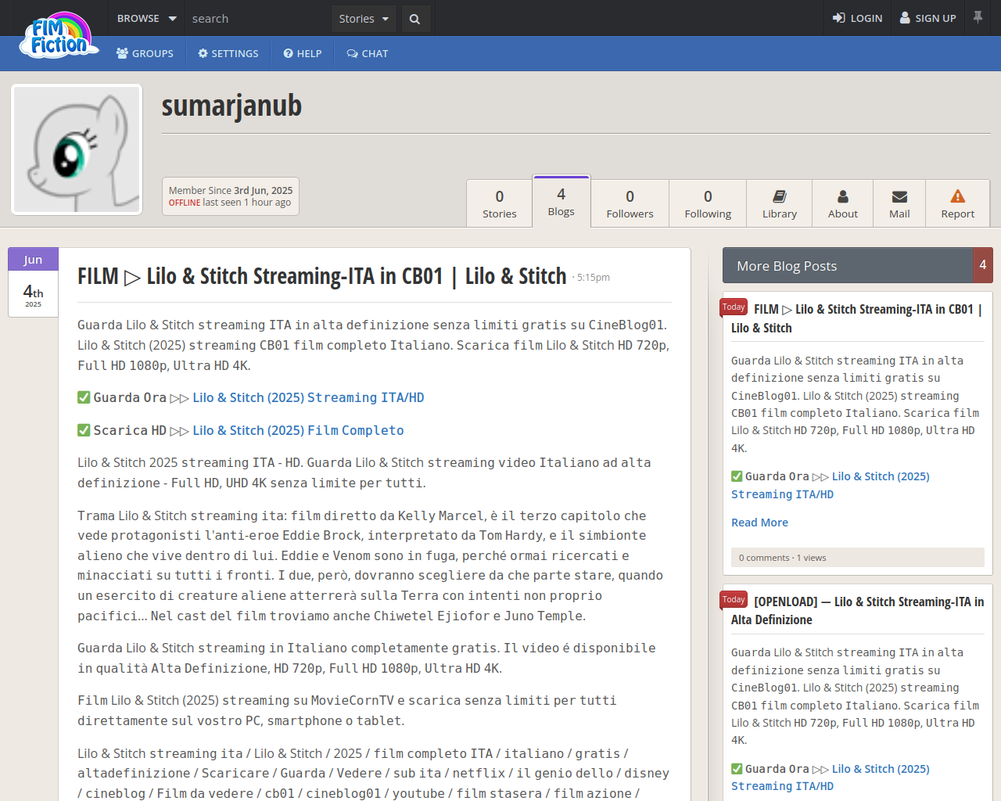Click the blog post count badge 4
The width and height of the screenshot is (1001, 801).
click(983, 265)
